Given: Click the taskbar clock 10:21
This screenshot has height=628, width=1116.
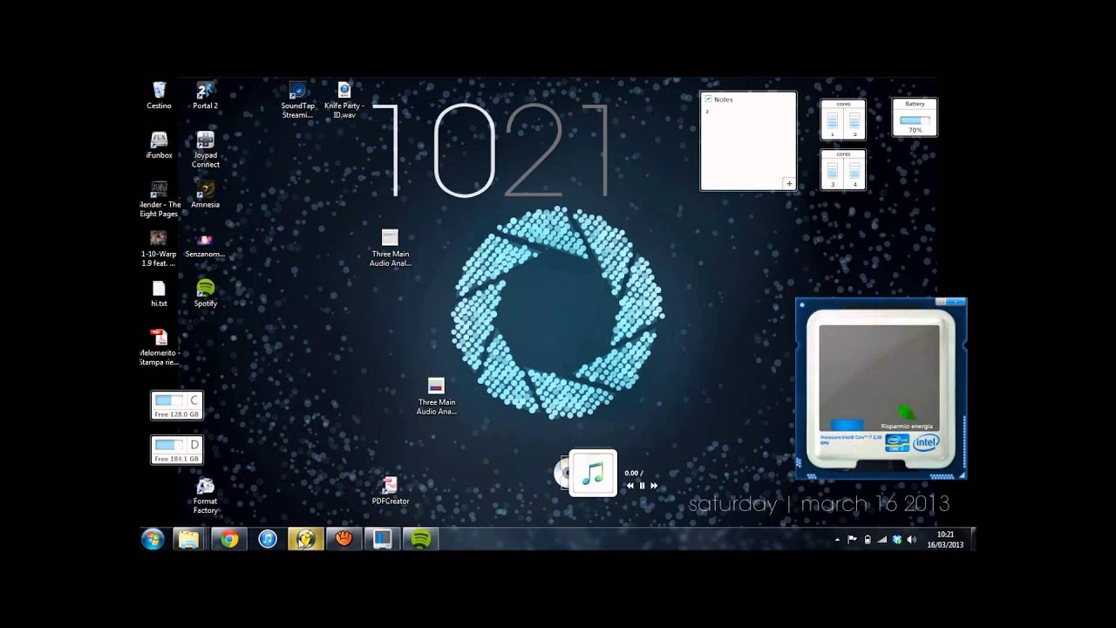Looking at the screenshot, I should pos(945,540).
